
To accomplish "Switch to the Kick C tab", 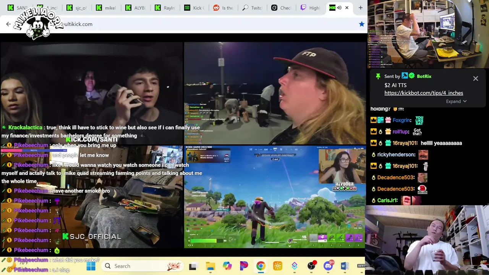I will coord(194,8).
